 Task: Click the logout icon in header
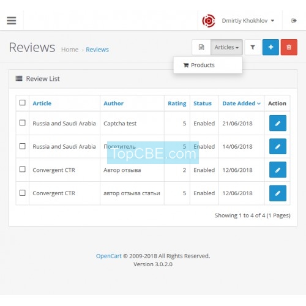pos(294,20)
